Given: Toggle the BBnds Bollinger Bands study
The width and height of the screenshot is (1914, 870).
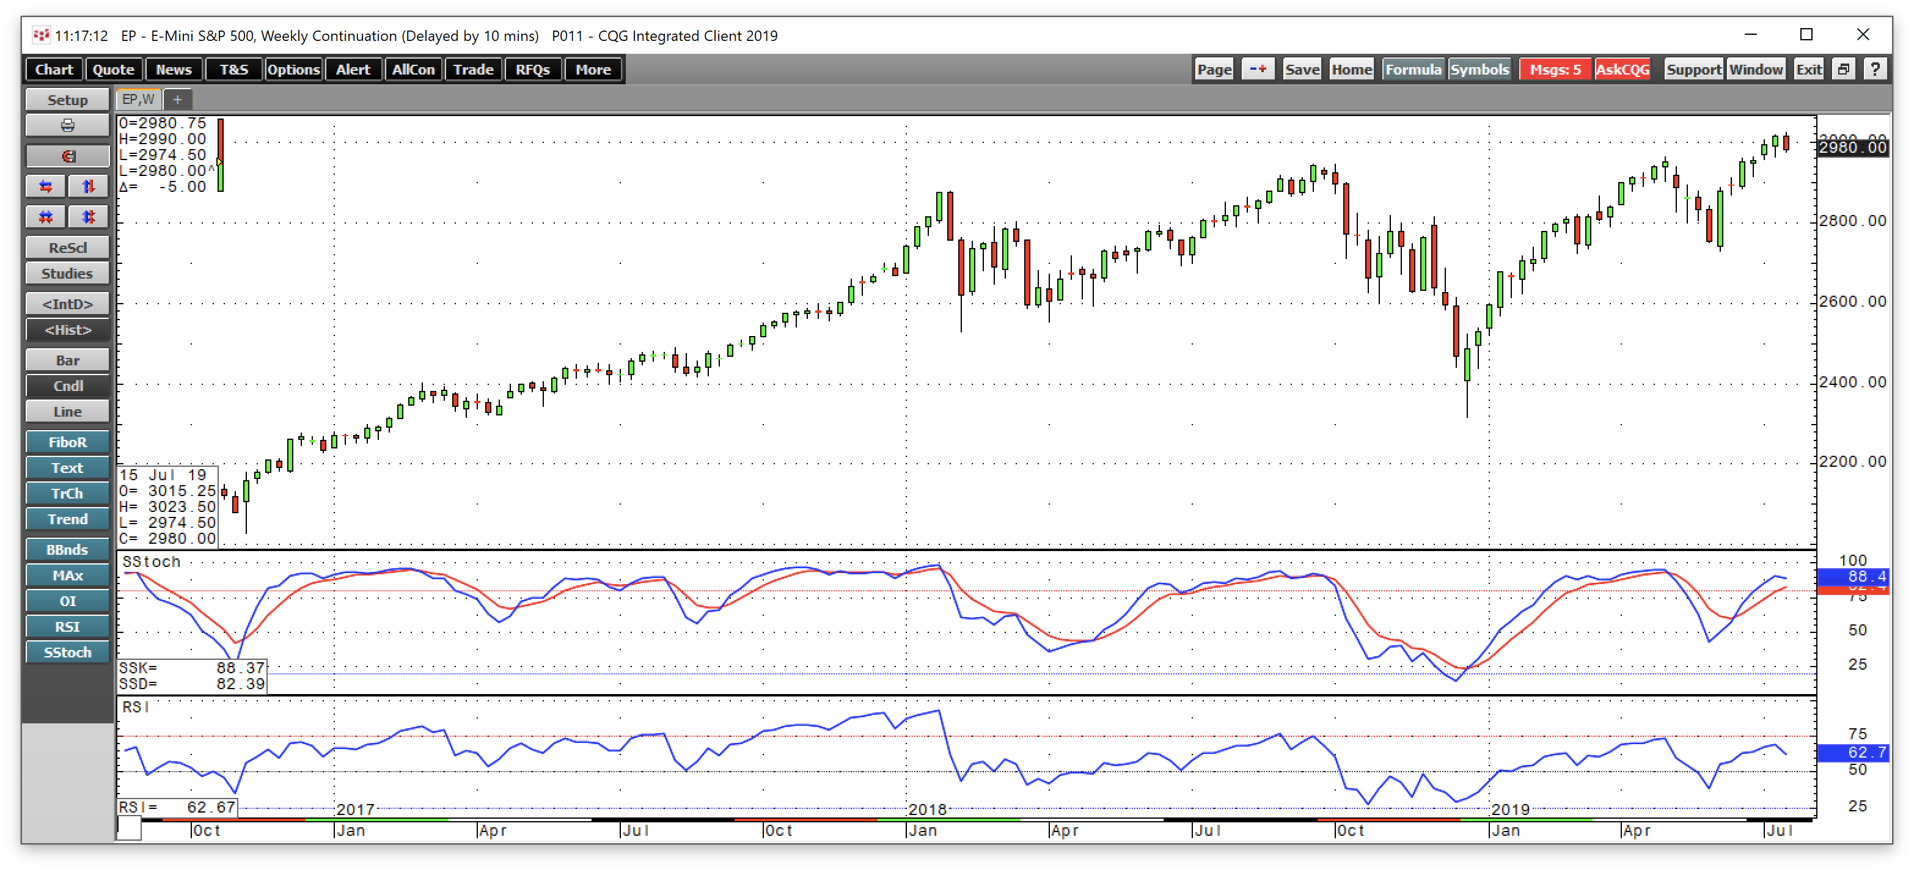Looking at the screenshot, I should 68,550.
